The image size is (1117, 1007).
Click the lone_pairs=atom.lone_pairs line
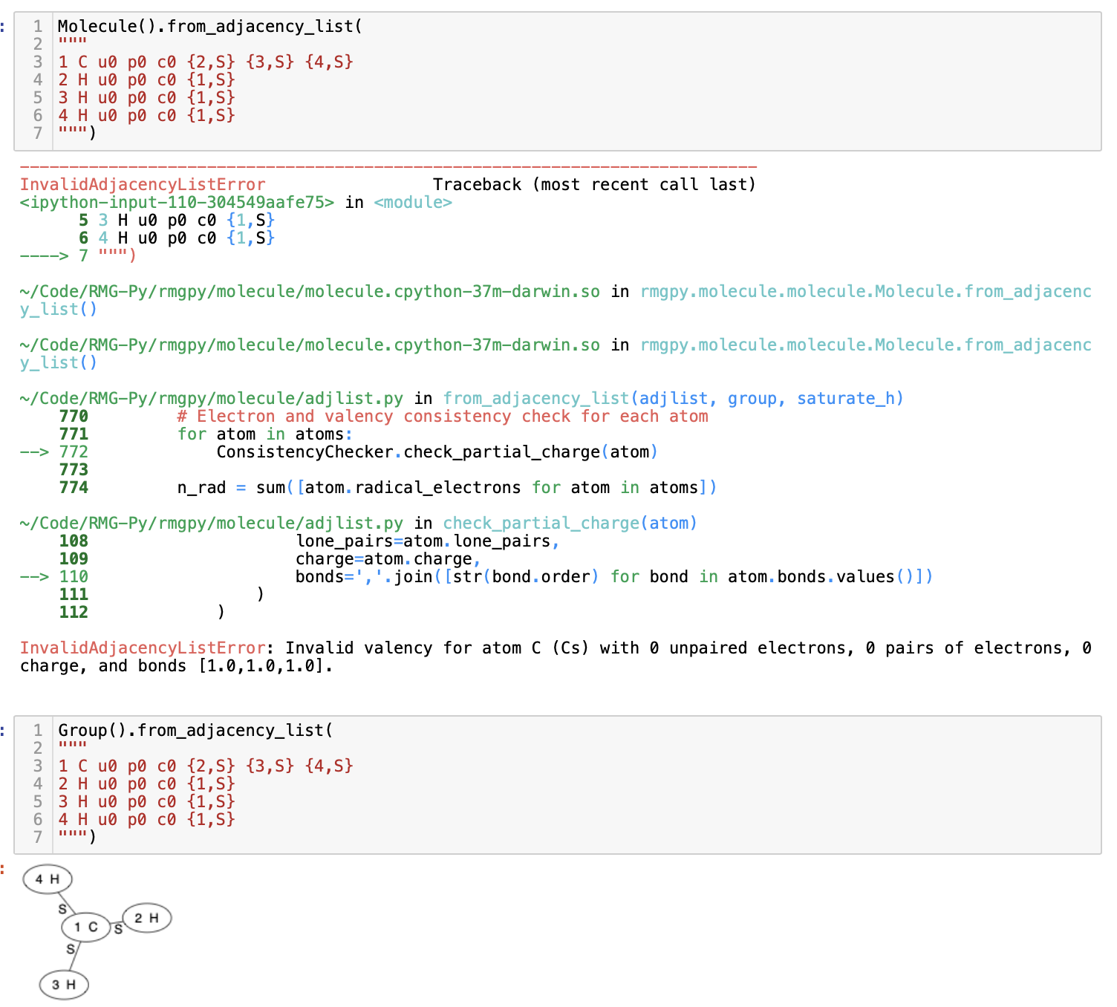[428, 541]
